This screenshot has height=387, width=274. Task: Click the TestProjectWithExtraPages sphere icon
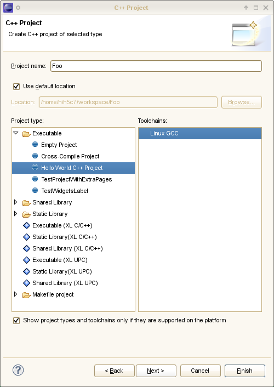35,179
